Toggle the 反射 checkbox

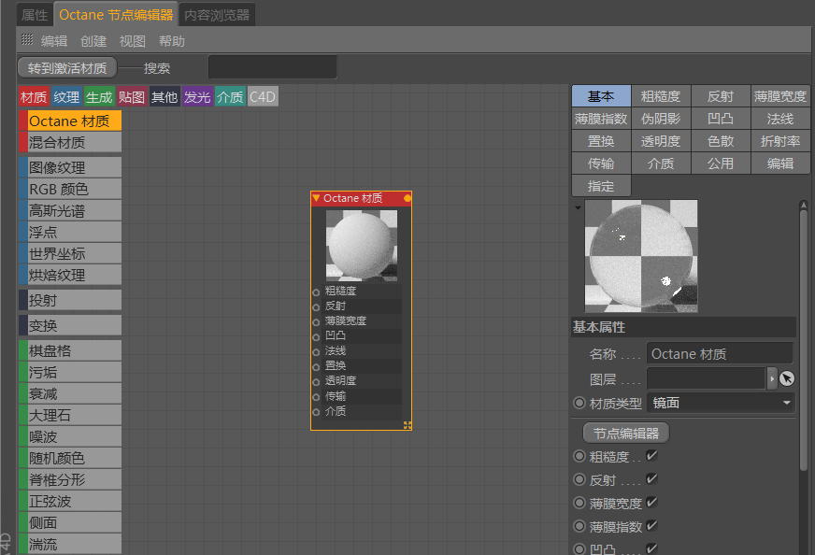point(651,479)
